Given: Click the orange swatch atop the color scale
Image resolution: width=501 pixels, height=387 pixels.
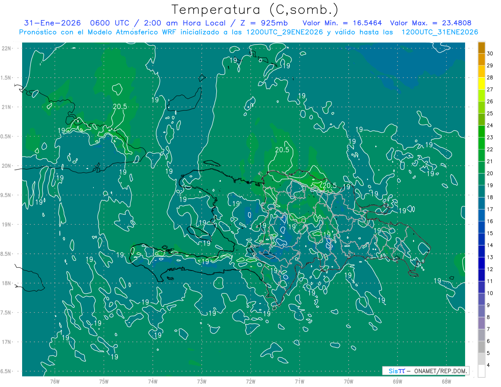Looking at the screenshot, I should pos(481,48).
